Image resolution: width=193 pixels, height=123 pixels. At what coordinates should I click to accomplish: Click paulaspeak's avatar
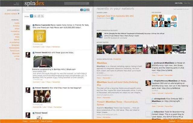[x=148, y=65]
